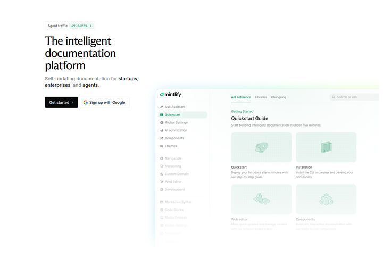Click the mintlify logo
Screen dimensions: 383x259
pyautogui.click(x=171, y=94)
